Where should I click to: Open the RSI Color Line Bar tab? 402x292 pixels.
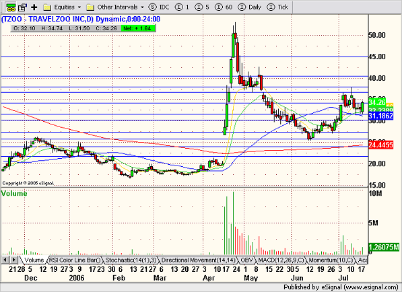[x=75, y=260]
